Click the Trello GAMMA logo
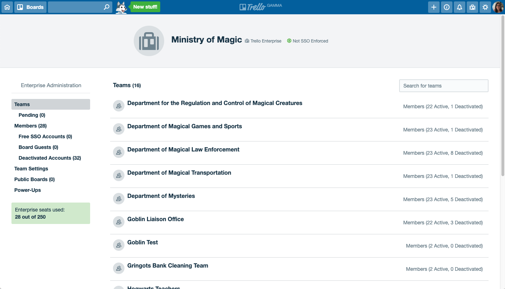 point(261,6)
